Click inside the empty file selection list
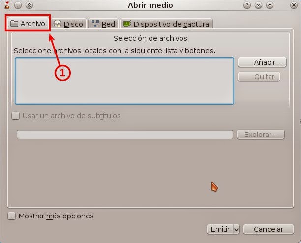 pos(124,81)
